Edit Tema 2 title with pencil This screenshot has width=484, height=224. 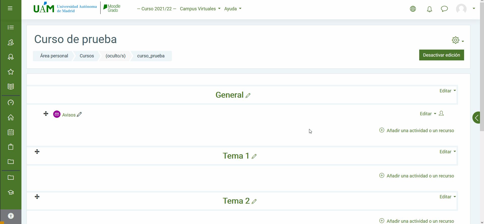[254, 201]
